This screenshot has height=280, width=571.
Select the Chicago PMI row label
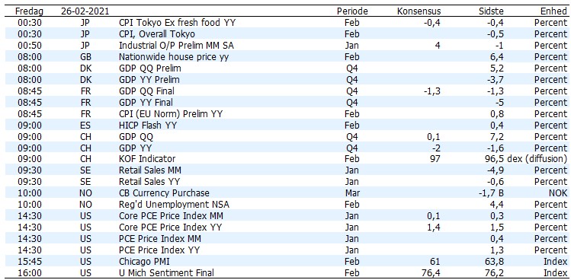(141, 262)
